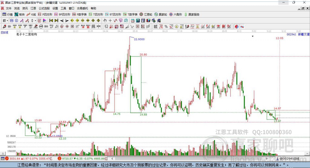Open the 9P四方形 tool
This screenshot has height=168, width=310.
[x=62, y=15]
